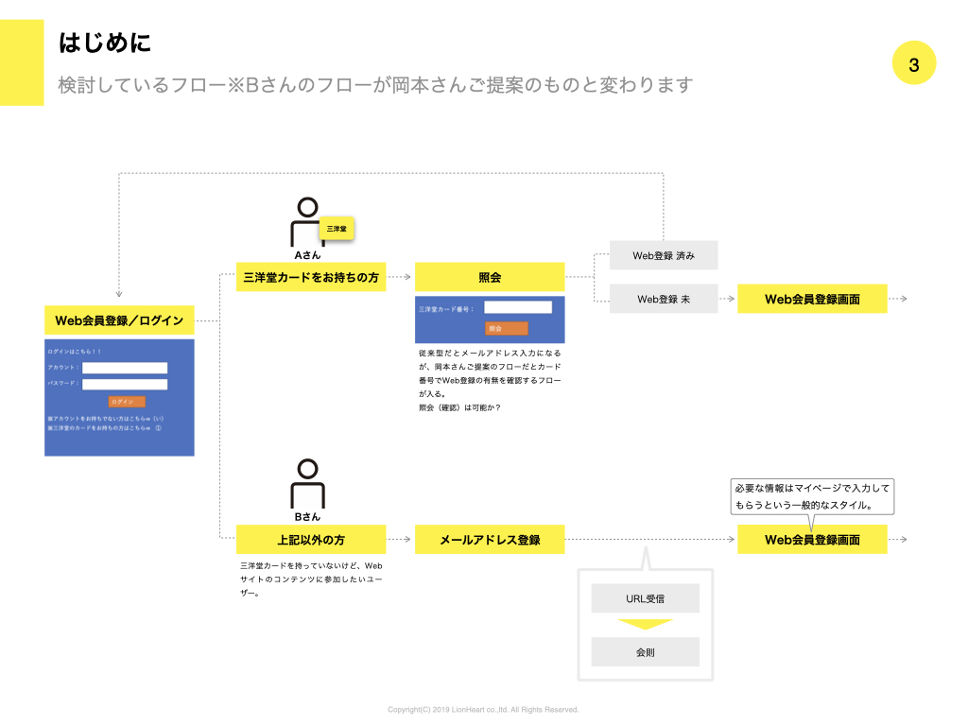Viewport: 968px width, 726px height.
Task: Click the yellow down arrow below URL受信
Action: [645, 624]
